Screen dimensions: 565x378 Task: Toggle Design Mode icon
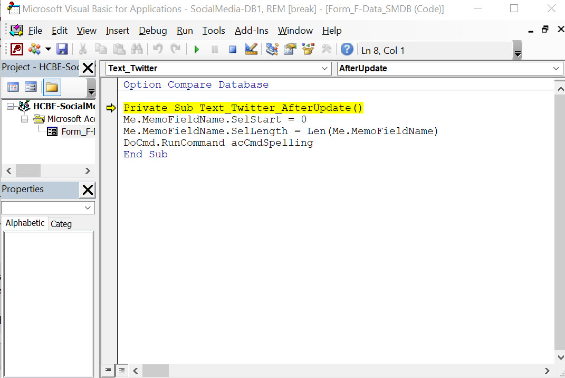pos(251,49)
